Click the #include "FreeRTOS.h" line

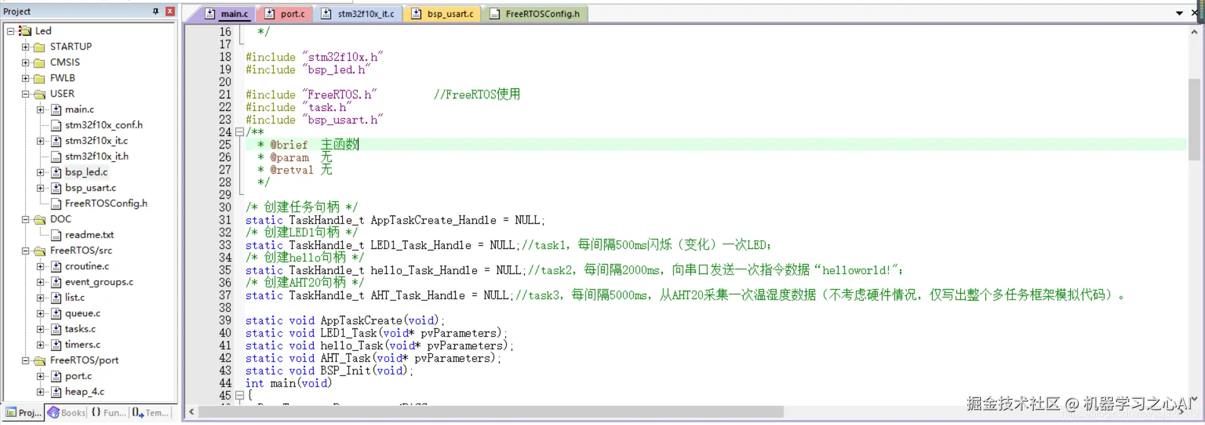pos(311,95)
